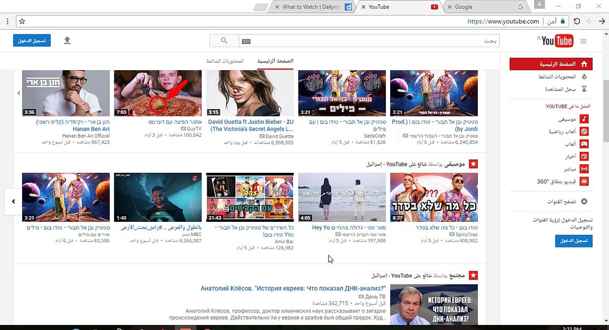Click the browse channels plus icon
609x330 pixels.
pos(584,201)
